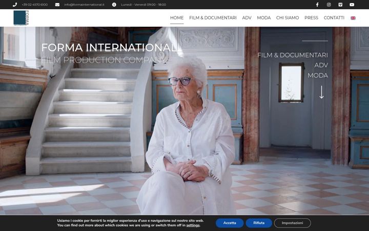Image resolution: width=369 pixels, height=231 pixels.
Task: Open cookie Impostazioni button
Action: (292, 223)
